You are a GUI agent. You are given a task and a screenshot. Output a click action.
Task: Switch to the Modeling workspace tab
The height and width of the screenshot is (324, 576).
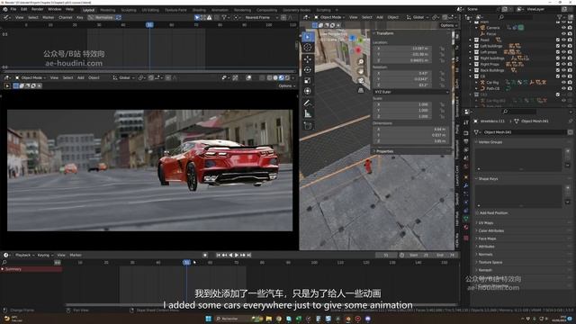108,10
